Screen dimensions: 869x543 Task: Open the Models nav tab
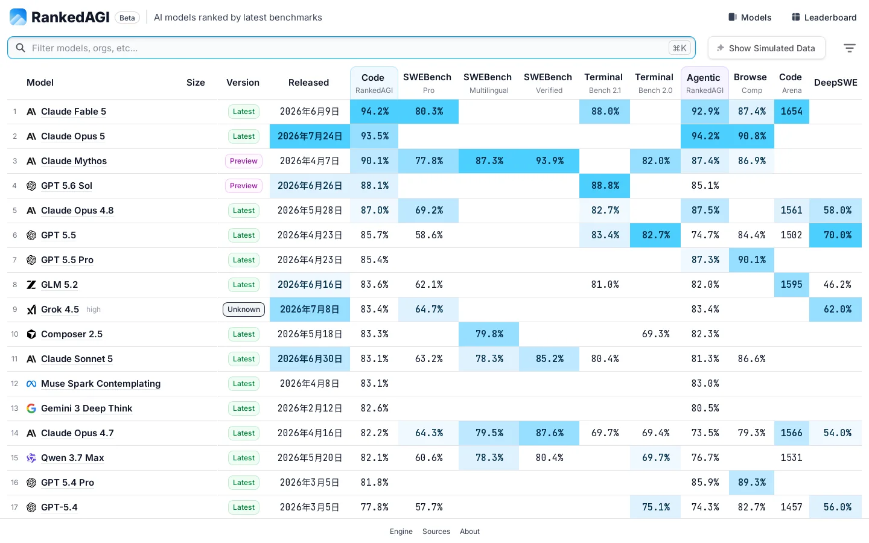click(x=750, y=17)
